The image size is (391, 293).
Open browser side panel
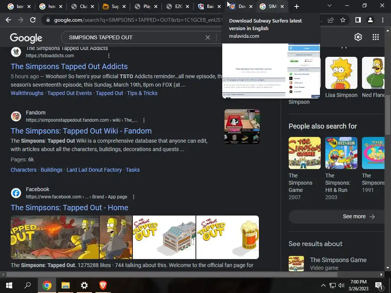click(x=358, y=20)
